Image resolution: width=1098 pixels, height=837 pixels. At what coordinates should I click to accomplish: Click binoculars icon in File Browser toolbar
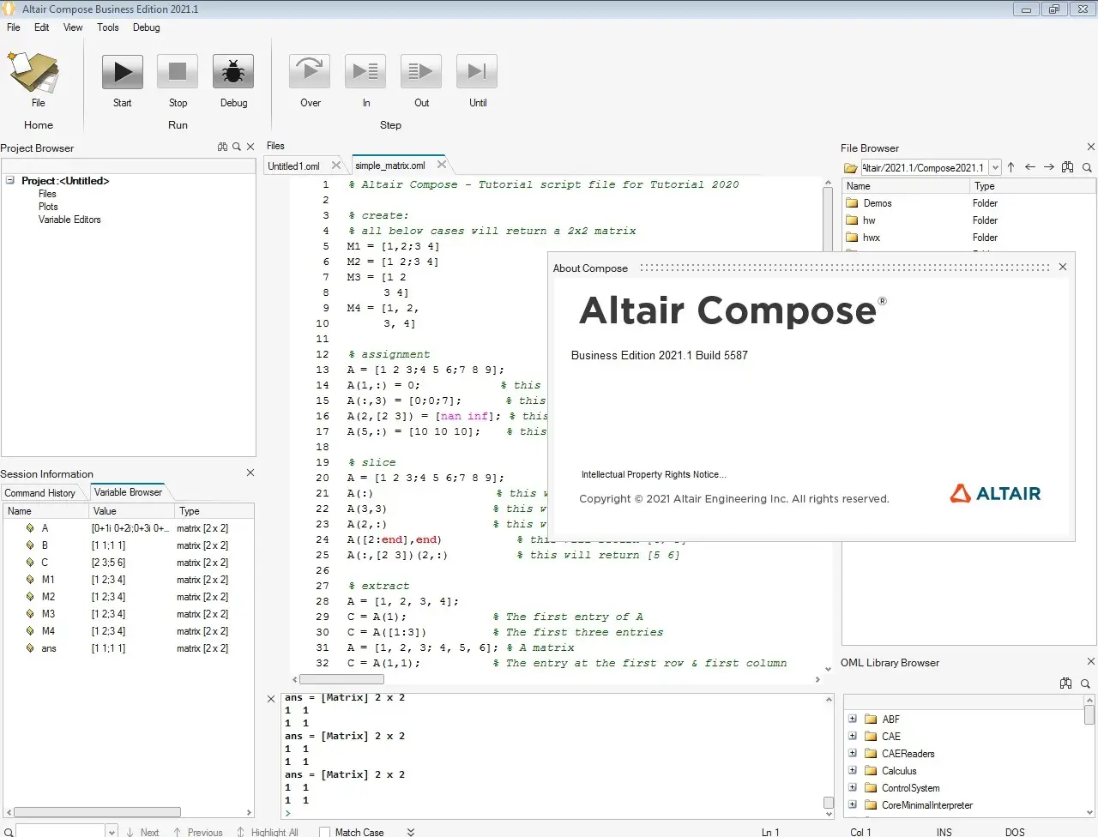[1068, 167]
